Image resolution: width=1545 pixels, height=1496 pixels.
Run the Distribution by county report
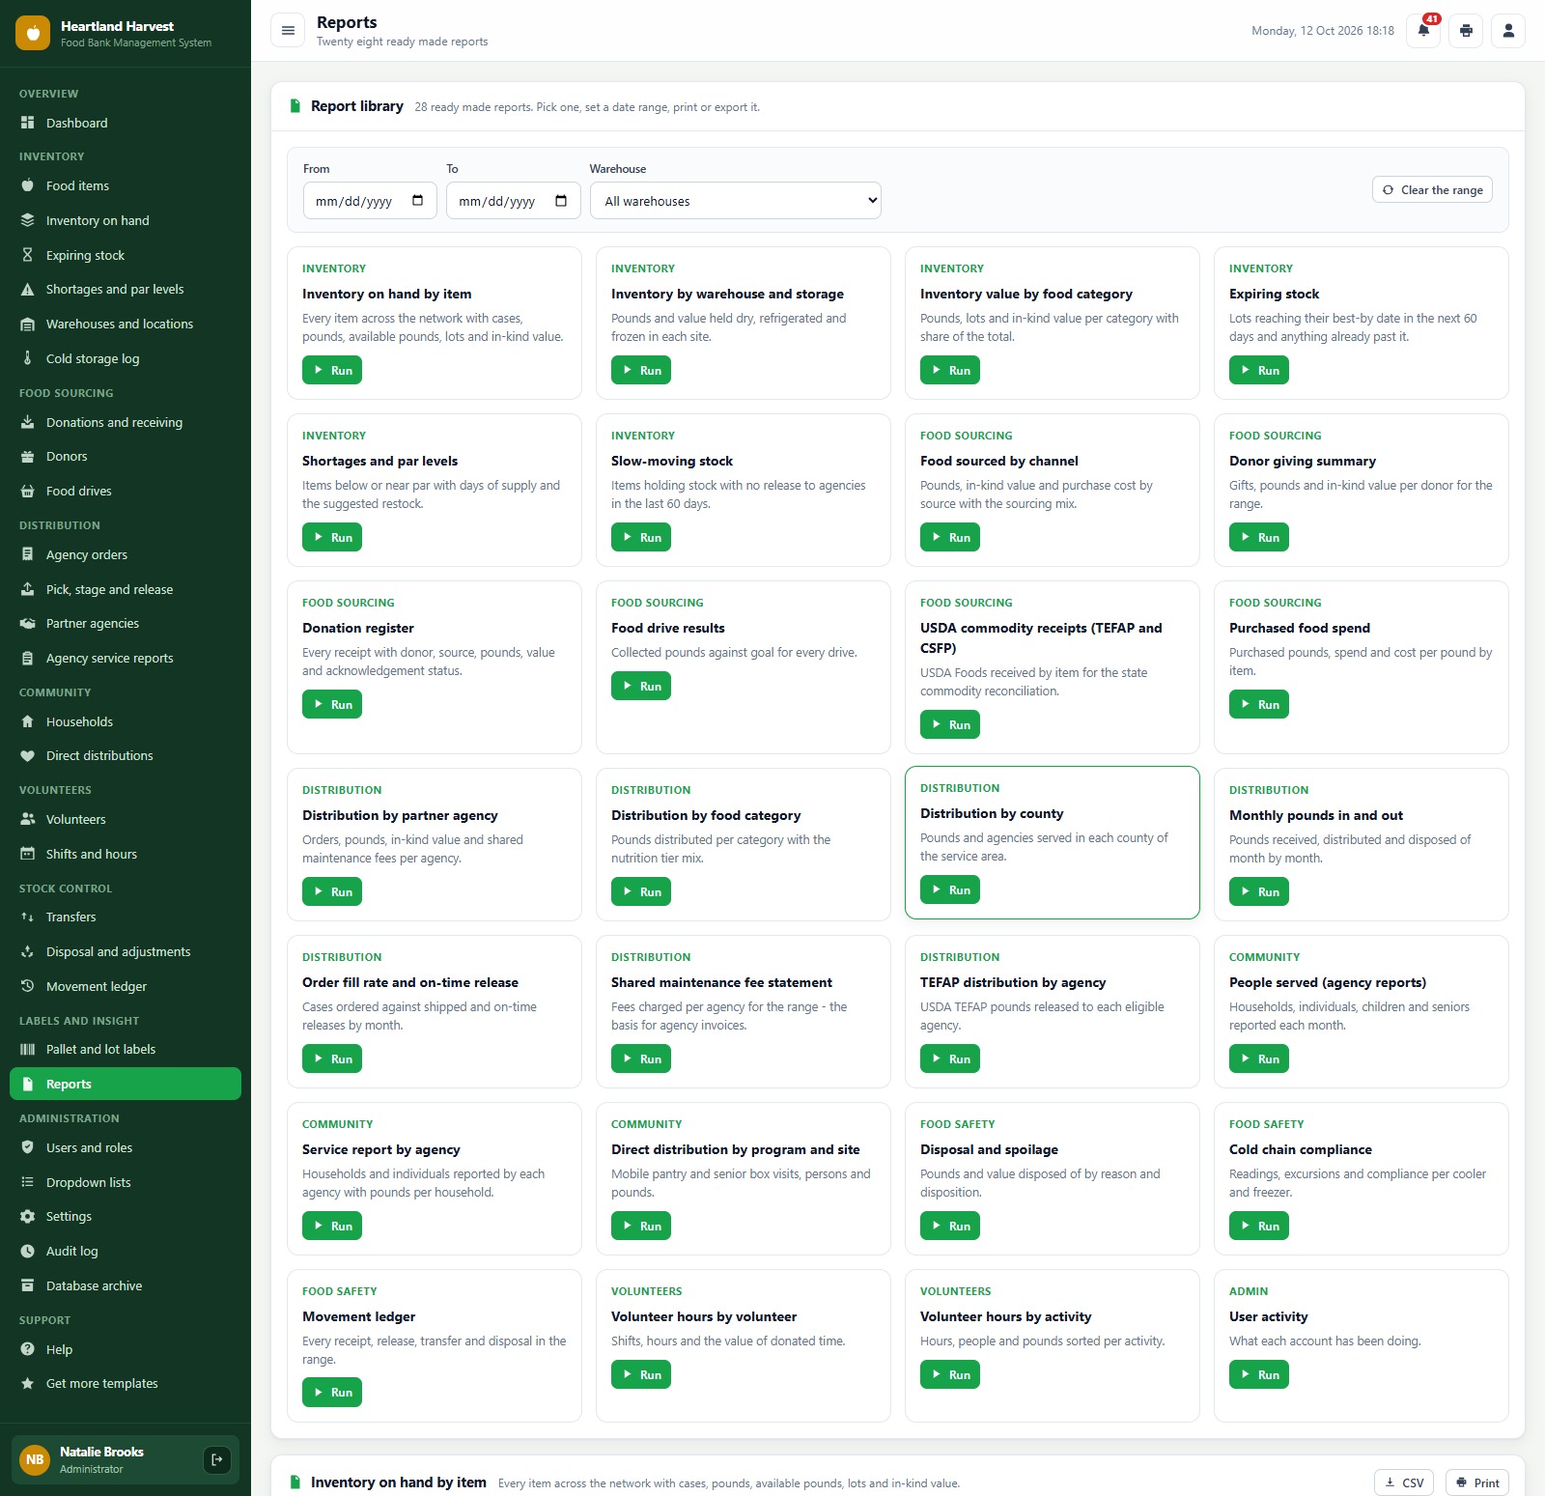point(950,889)
